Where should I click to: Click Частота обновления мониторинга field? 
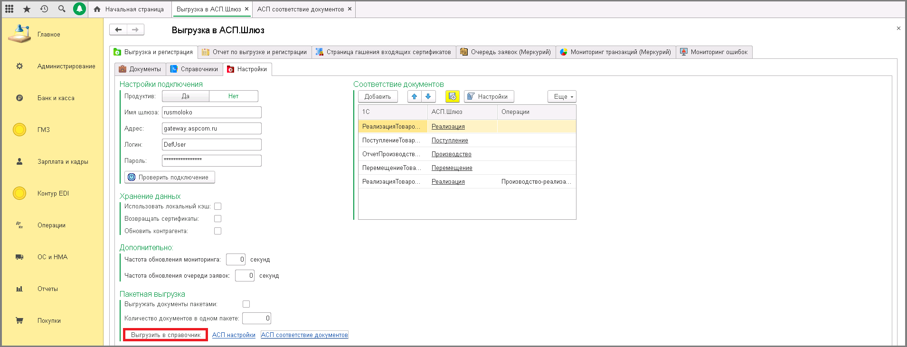[x=236, y=260]
